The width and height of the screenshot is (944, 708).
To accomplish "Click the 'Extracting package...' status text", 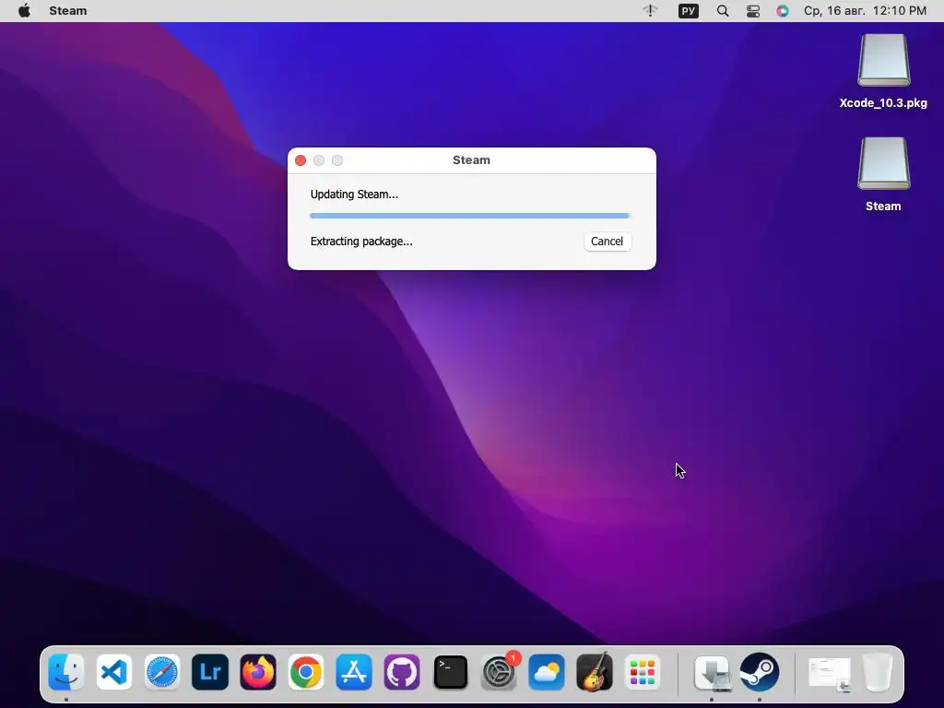I will tap(361, 242).
